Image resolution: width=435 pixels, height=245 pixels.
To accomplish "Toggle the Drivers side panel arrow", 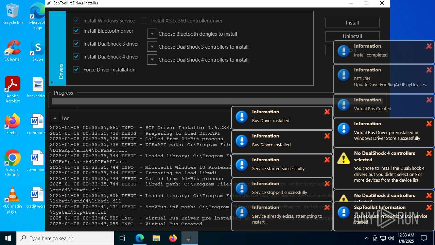I will tap(52, 82).
